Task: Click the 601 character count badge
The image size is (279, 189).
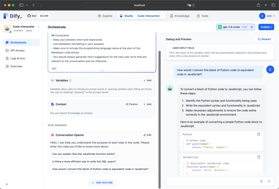Action: pos(54,69)
